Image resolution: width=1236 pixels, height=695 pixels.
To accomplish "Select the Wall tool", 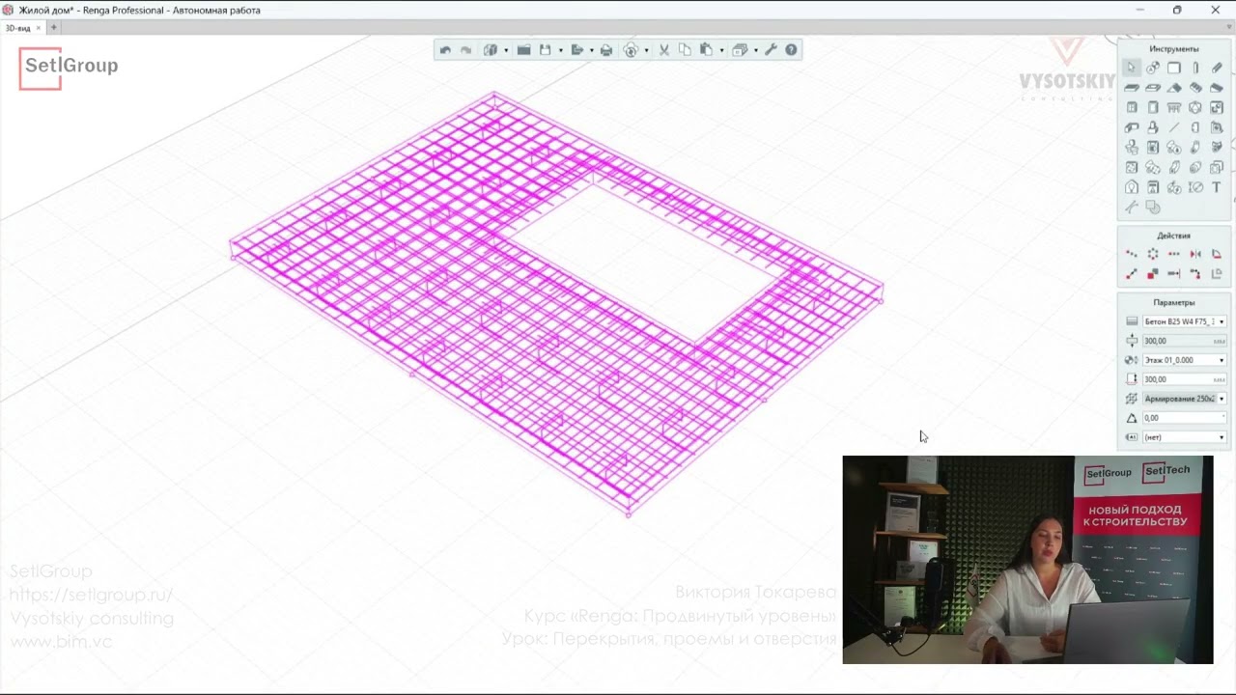I will 1174,68.
